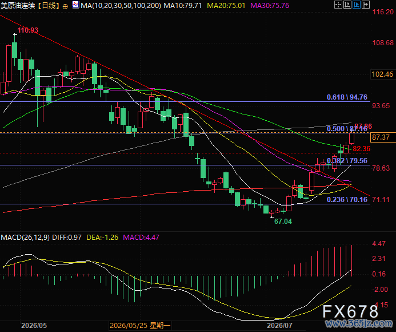Click the DIFF:0.97 value
This screenshot has width=396, height=332.
point(67,238)
